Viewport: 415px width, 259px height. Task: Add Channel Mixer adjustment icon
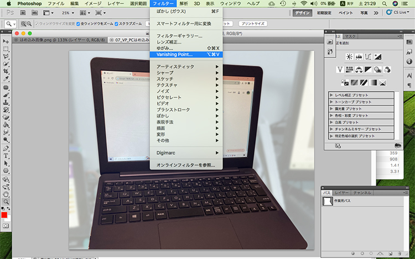[387, 70]
